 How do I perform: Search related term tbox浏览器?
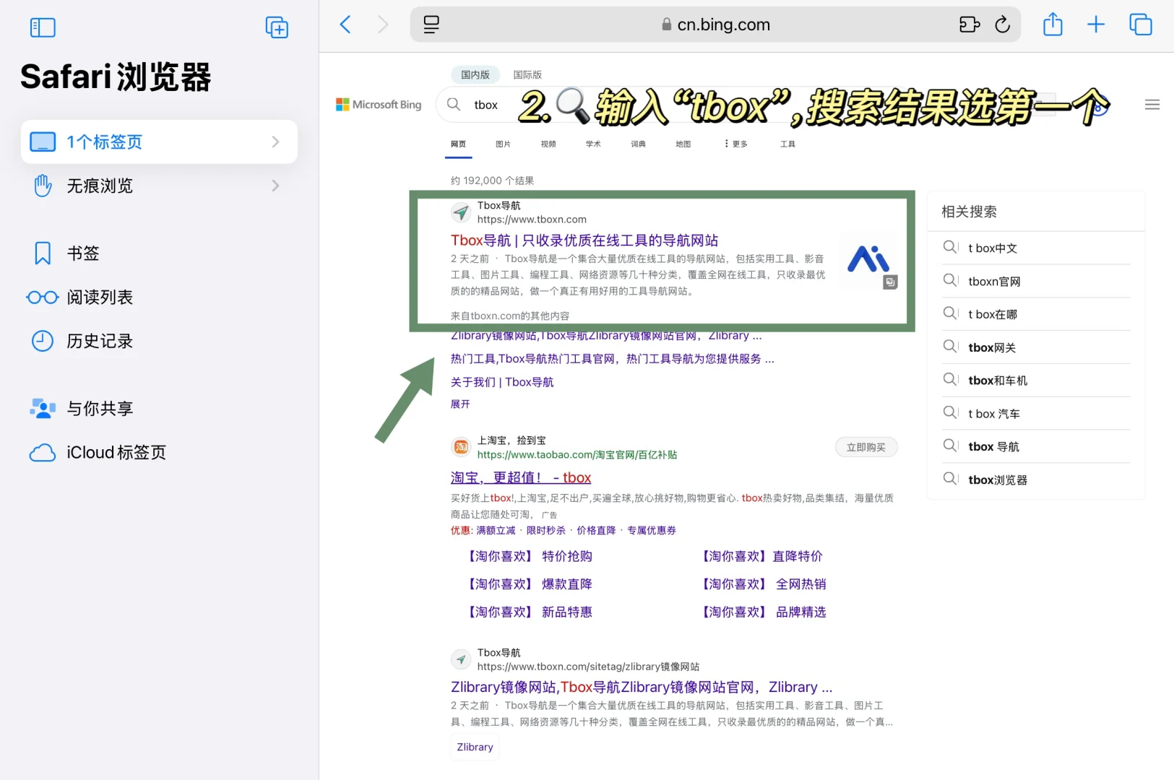point(1037,480)
